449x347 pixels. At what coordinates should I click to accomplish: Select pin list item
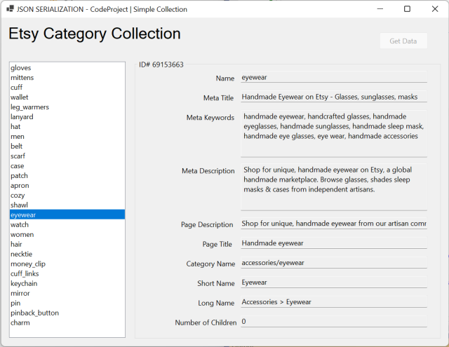(x=67, y=303)
